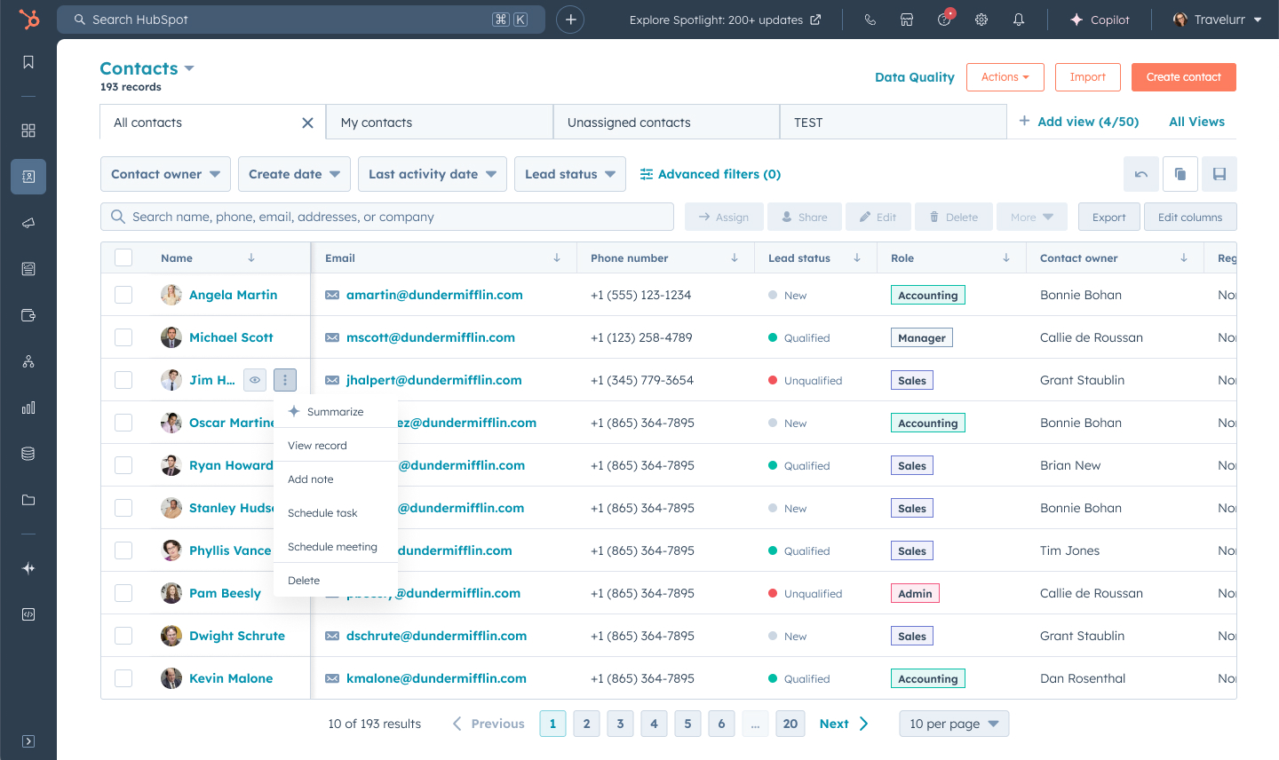Open the Library folder icon in sidebar
The height and width of the screenshot is (760, 1279).
tap(28, 500)
